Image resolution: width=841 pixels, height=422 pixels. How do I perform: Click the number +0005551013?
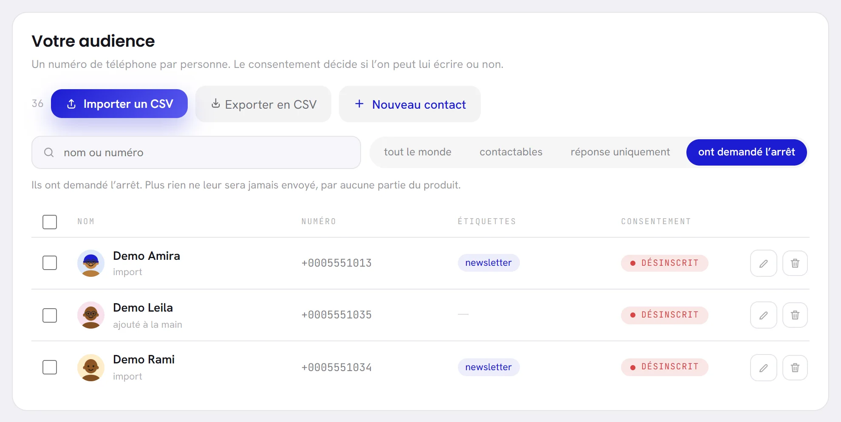[336, 263]
